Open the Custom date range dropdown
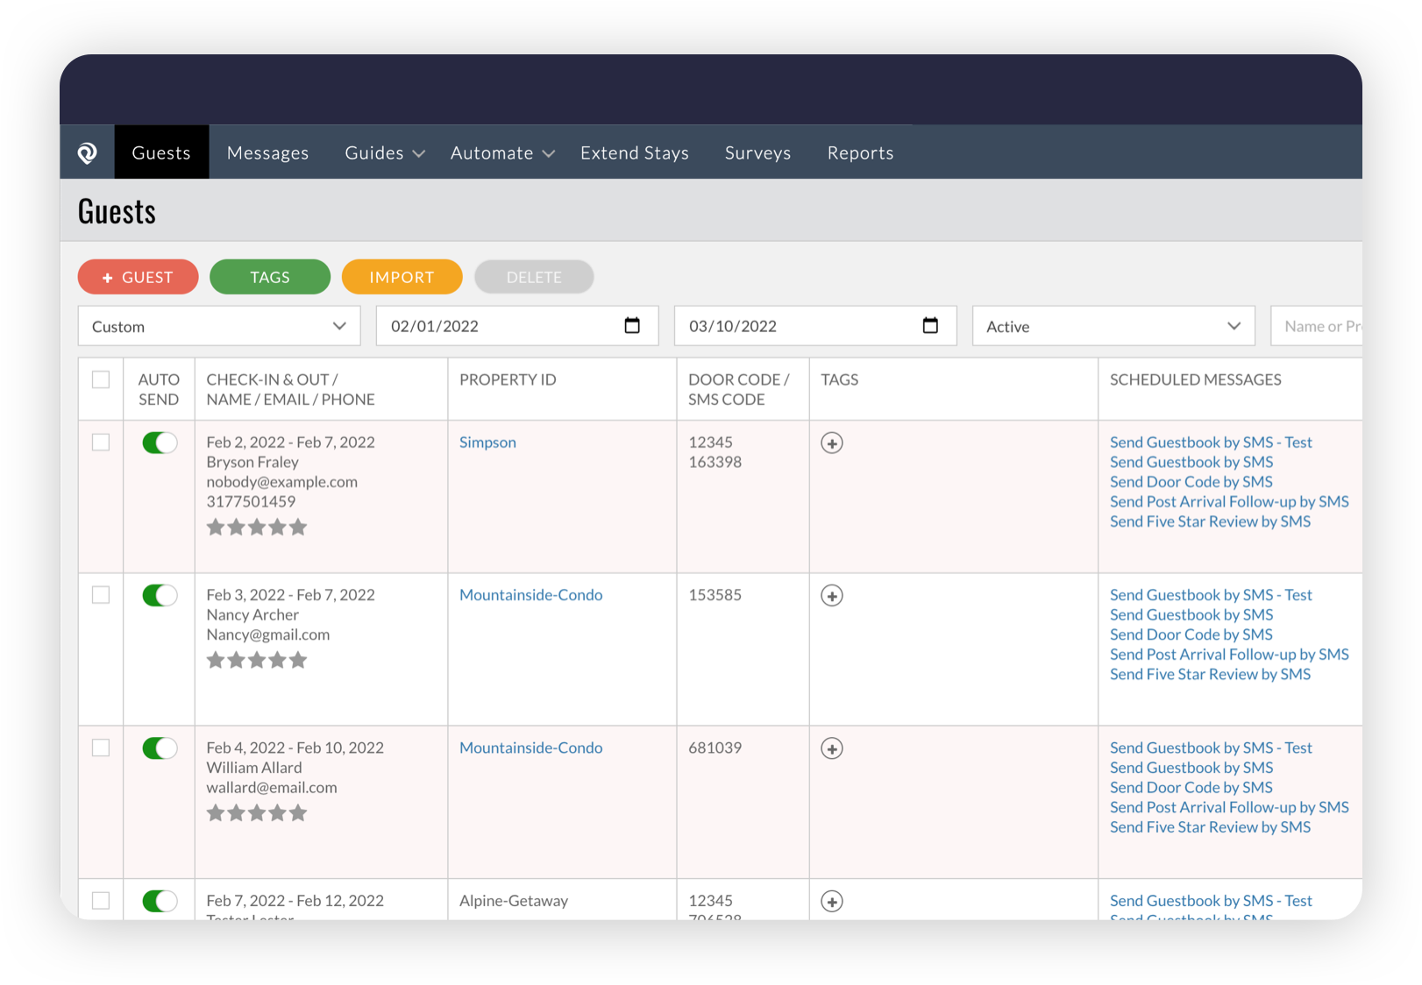 click(219, 326)
